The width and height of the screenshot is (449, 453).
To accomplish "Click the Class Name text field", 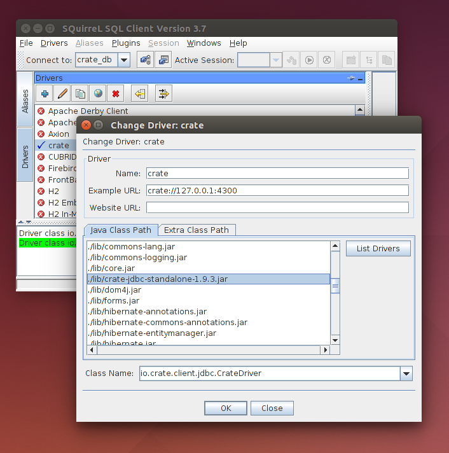I will (x=270, y=373).
